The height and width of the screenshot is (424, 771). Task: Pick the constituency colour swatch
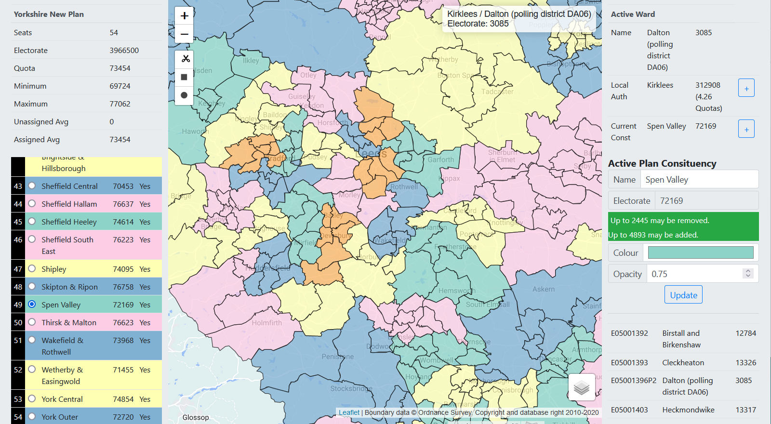[x=701, y=253]
